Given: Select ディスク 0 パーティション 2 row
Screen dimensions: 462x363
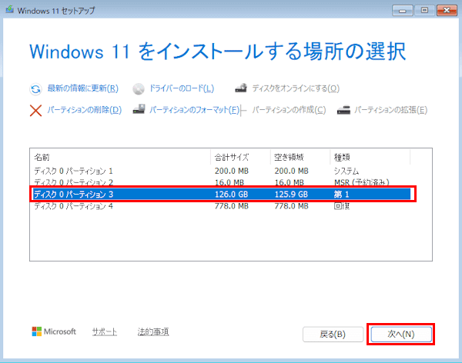Looking at the screenshot, I should pos(222,182).
